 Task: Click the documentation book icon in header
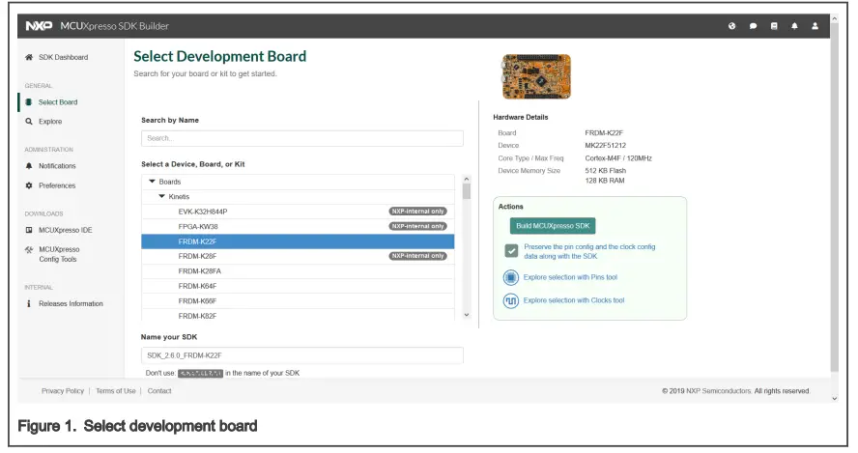(774, 26)
